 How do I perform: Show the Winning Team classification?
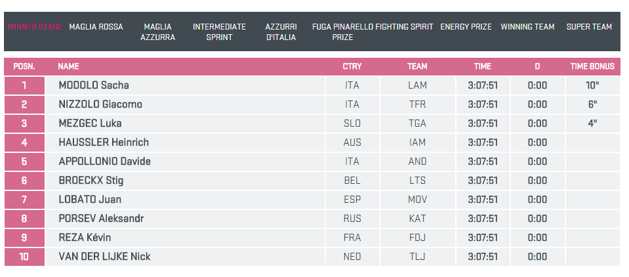point(527,27)
